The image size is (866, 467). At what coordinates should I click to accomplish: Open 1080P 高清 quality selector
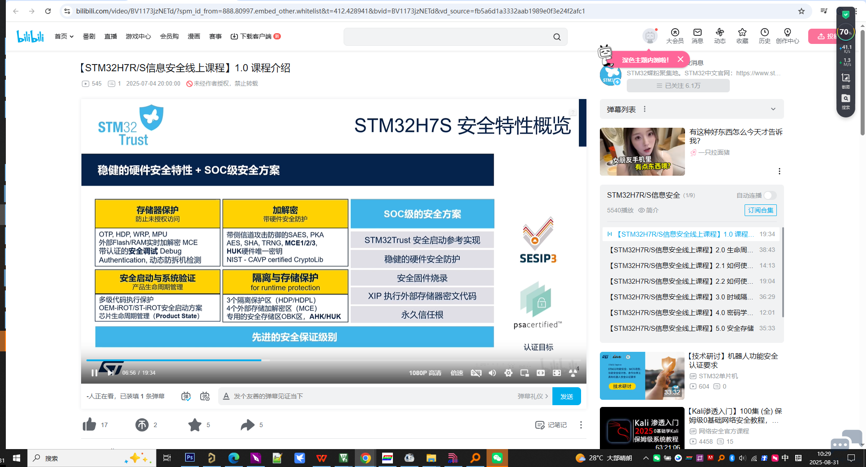click(x=425, y=373)
